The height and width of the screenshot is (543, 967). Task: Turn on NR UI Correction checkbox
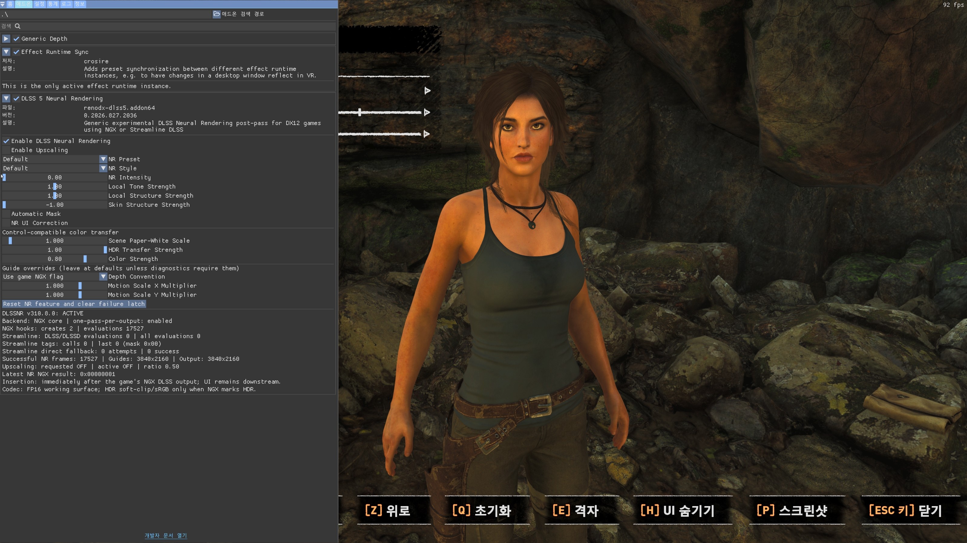click(6, 223)
